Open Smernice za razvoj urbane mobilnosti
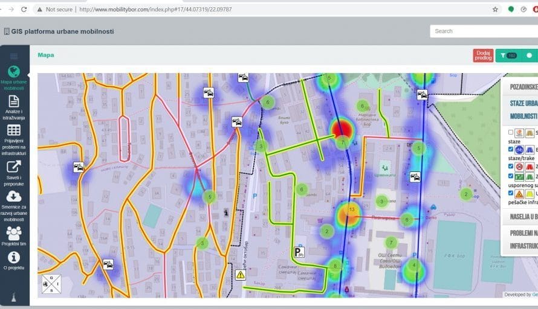The image size is (538, 309). click(x=14, y=196)
